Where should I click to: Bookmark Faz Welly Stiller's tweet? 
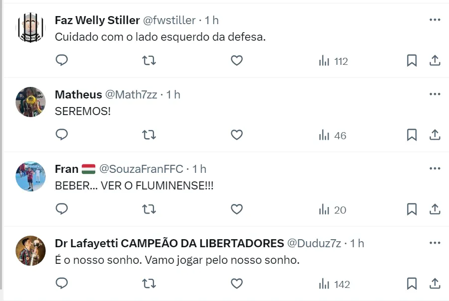[411, 61]
